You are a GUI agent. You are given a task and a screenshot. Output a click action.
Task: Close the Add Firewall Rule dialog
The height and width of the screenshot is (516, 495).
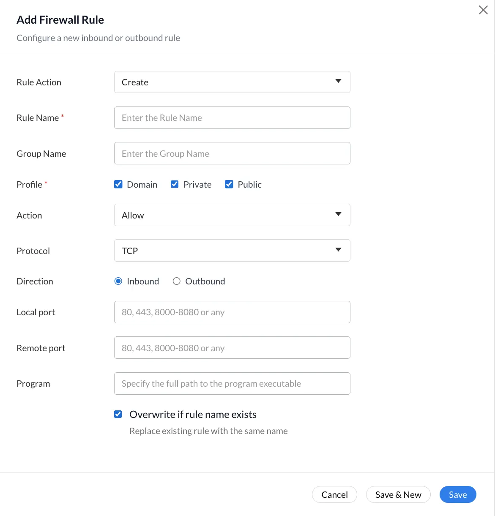pyautogui.click(x=483, y=10)
